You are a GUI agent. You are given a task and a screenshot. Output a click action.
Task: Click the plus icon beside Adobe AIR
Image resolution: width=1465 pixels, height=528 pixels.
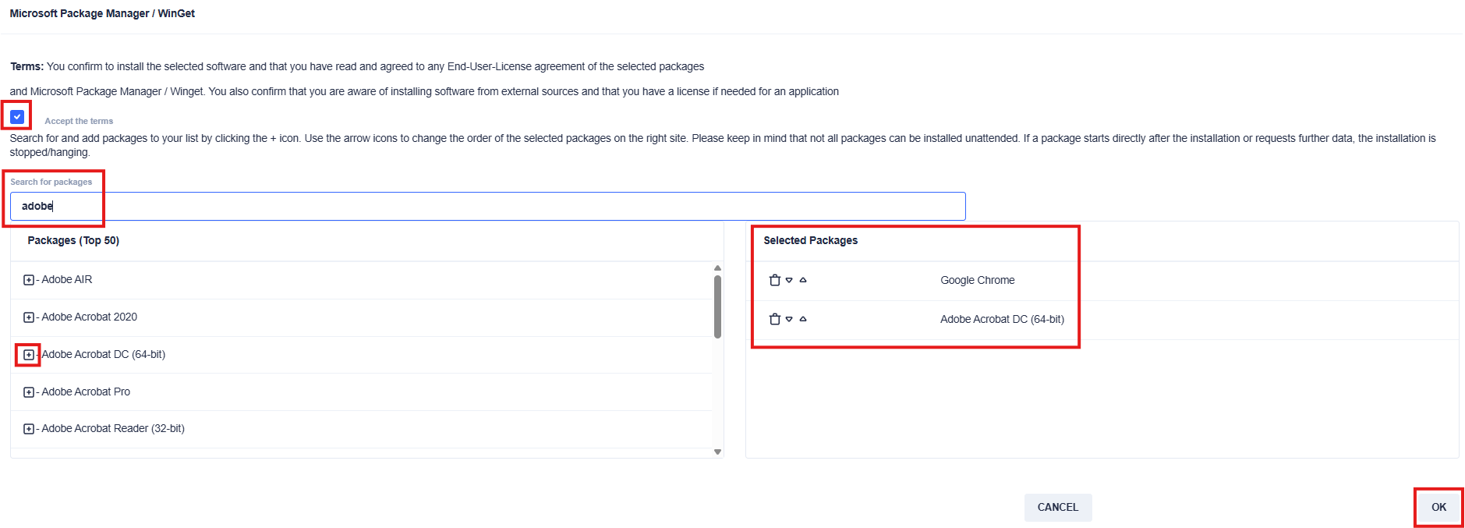click(29, 280)
